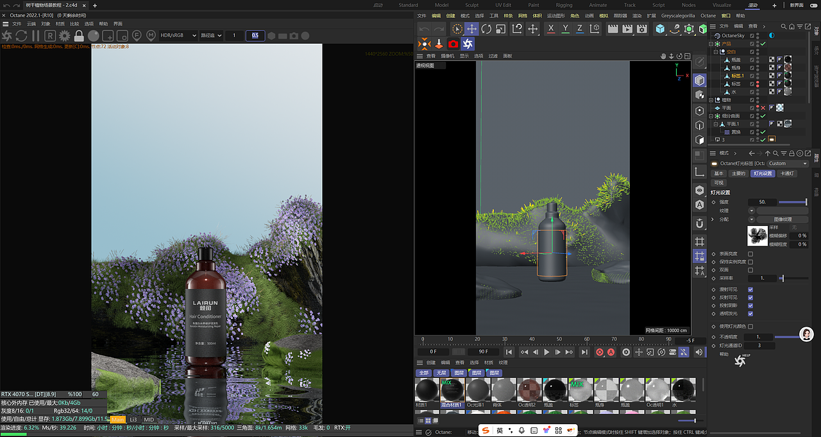Switch to Sculpt layout tab
821x437 pixels.
pos(471,5)
